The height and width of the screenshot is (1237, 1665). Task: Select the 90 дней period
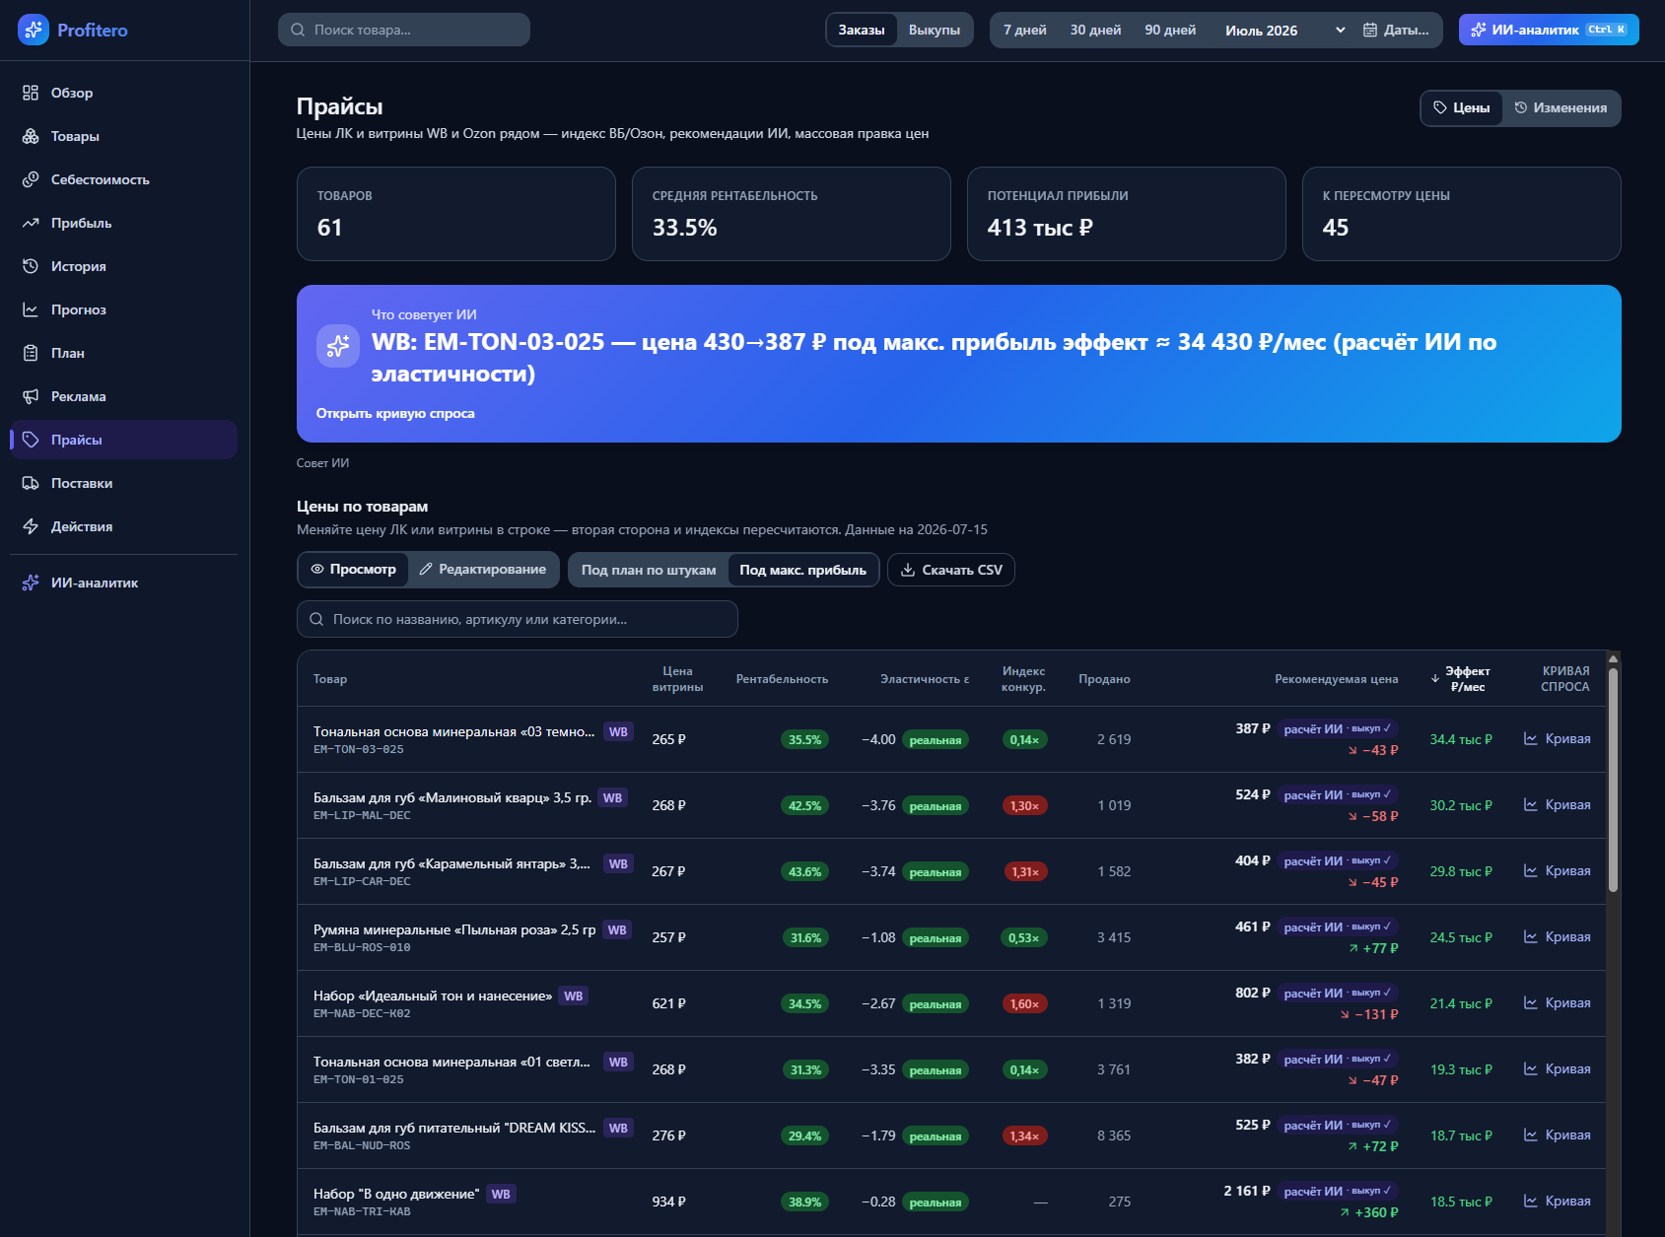point(1170,30)
